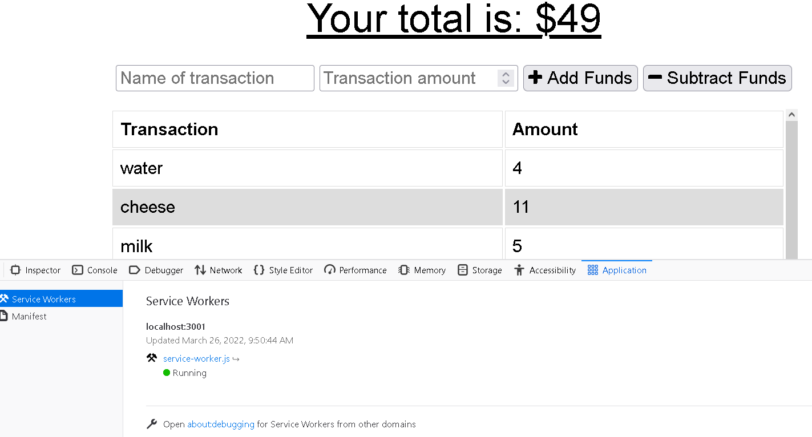Open the Manifest section
Image resolution: width=812 pixels, height=437 pixels.
tap(29, 316)
